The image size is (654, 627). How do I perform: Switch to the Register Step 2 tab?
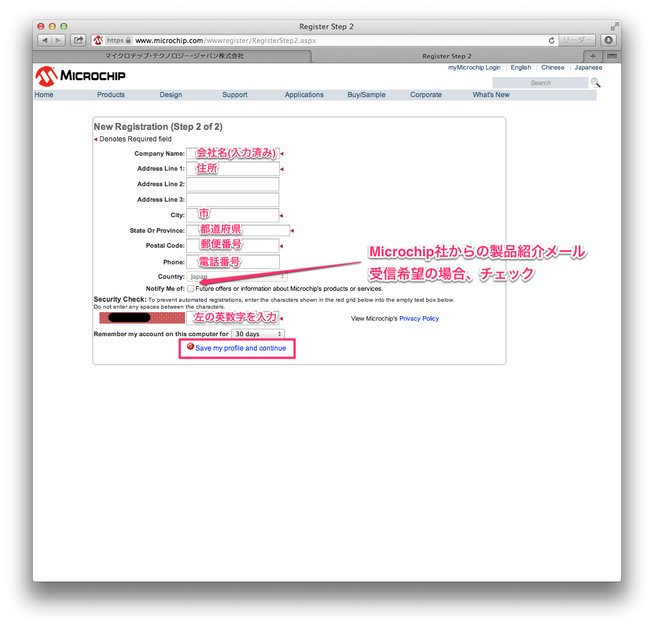tap(447, 56)
